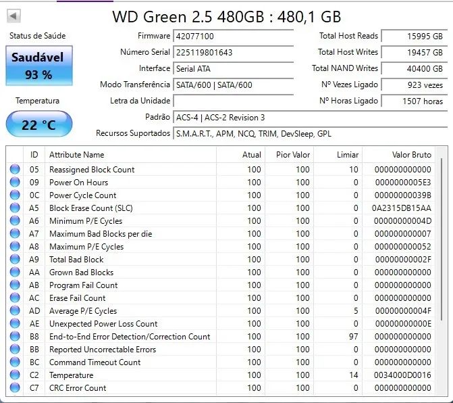Select Grown Bad Blocks attribute name

point(81,272)
